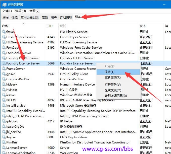Sort services by the 状态 column header
The height and width of the screenshot is (154, 171).
click(143, 26)
